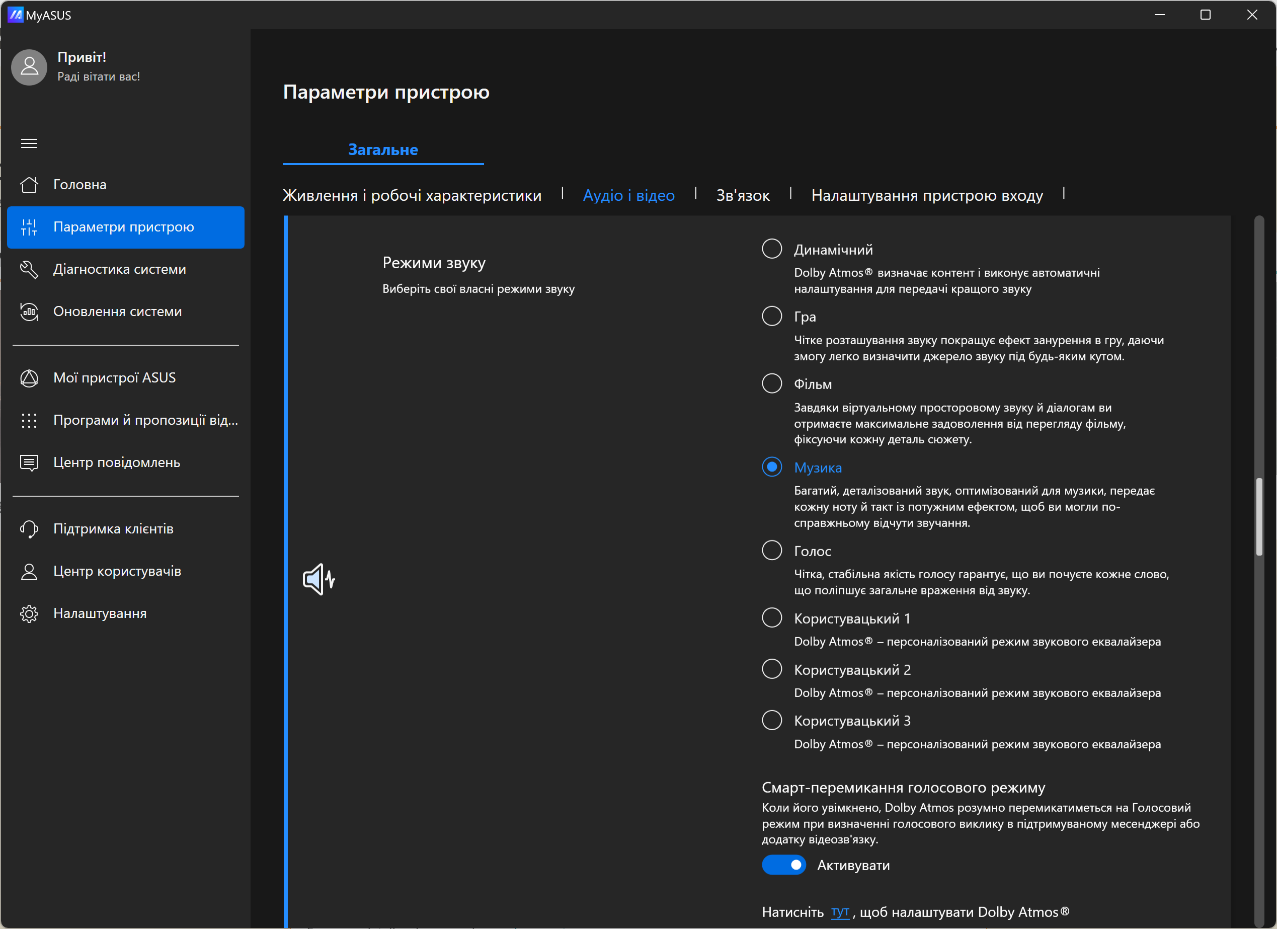This screenshot has height=929, width=1277.
Task: Maximize the MyASUS window
Action: coord(1206,15)
